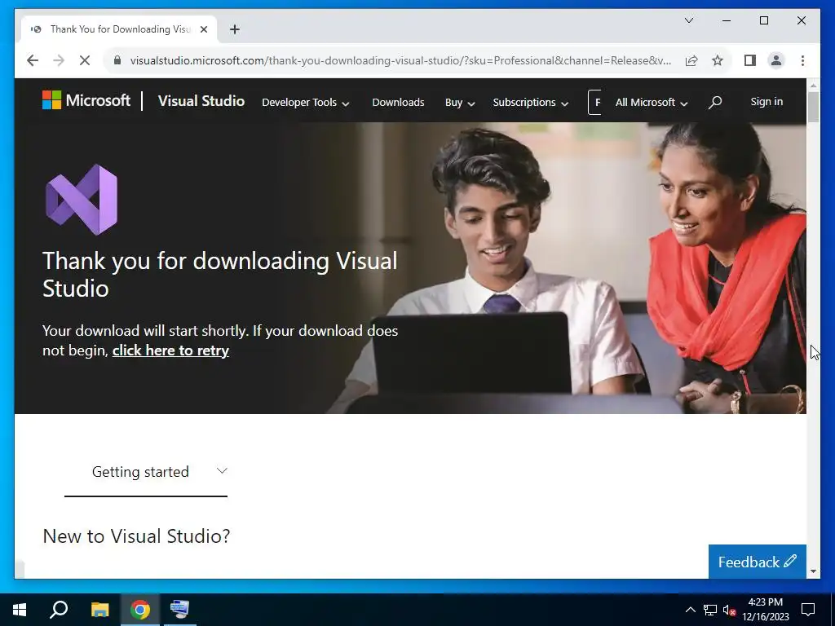Open Chrome three-dot menu

[x=802, y=60]
